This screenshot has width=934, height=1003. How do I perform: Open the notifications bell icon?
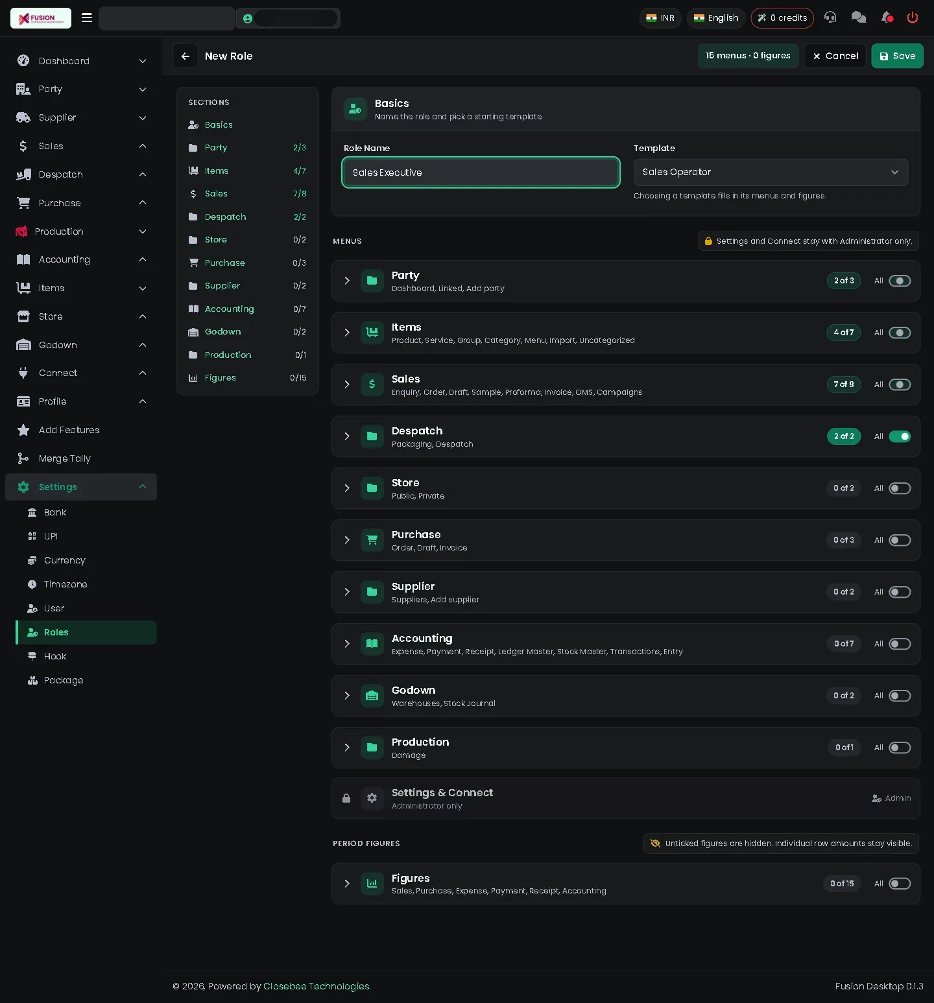pos(887,18)
